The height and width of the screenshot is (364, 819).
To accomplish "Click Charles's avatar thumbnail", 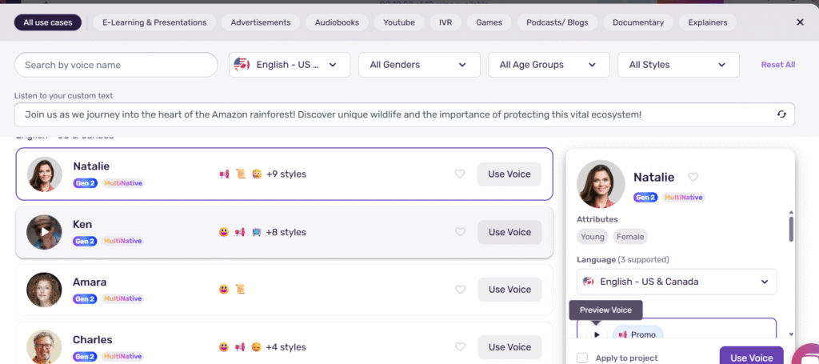I will pyautogui.click(x=45, y=346).
